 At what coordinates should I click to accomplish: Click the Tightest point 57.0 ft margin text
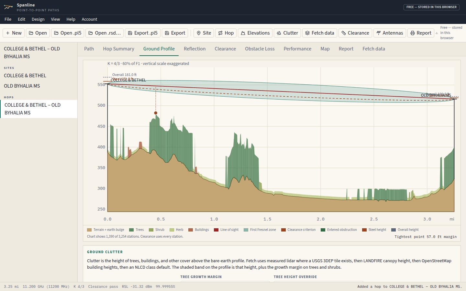[426, 237]
